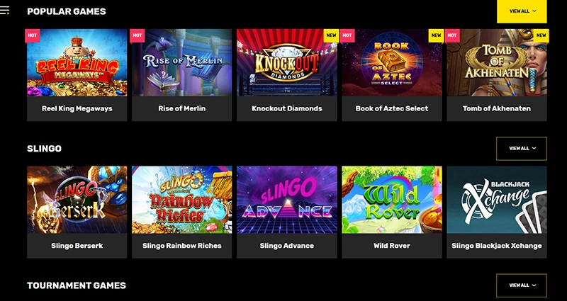
Task: Click NEW badge on Tomb of Akhenaten
Action: click(x=541, y=35)
